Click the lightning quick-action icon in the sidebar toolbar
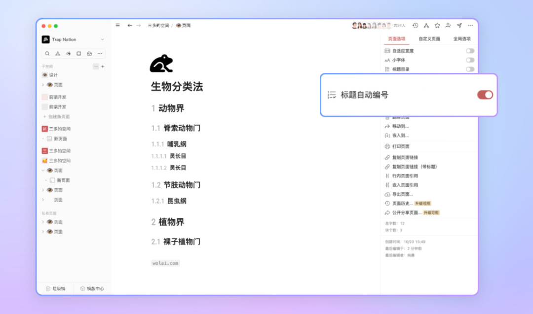This screenshot has width=533, height=314. (68, 54)
